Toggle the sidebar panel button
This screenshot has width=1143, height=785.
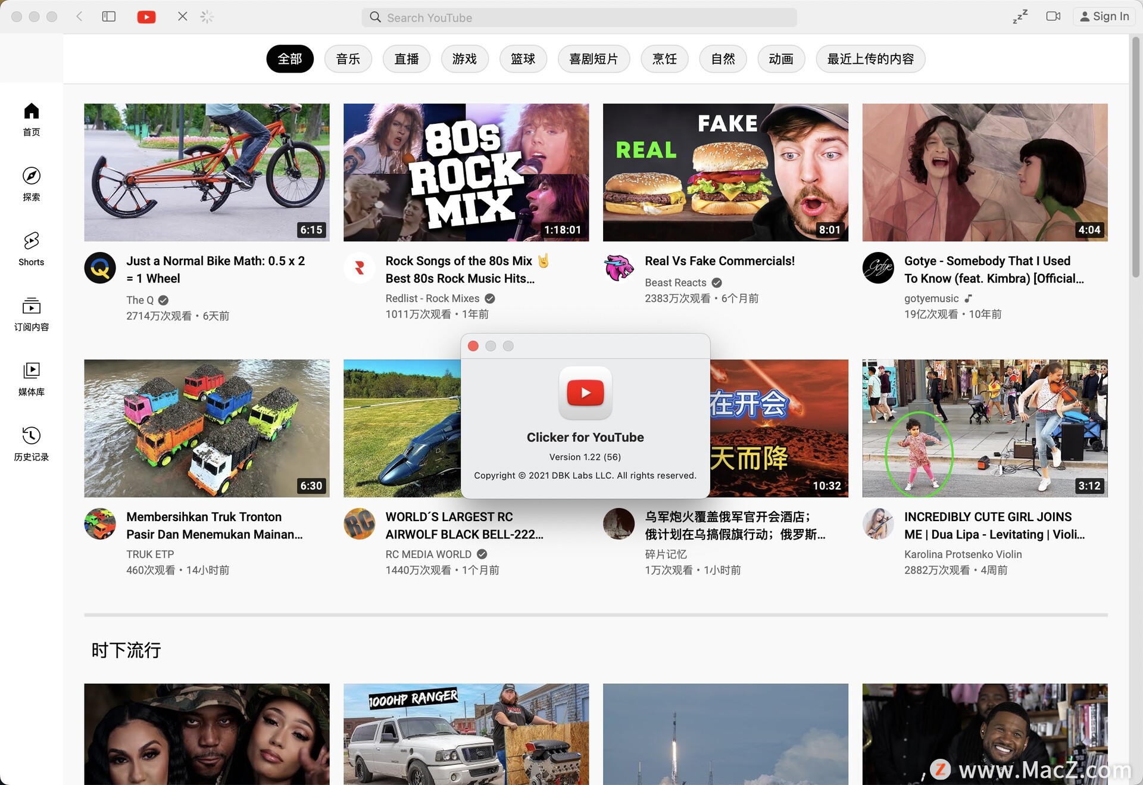click(x=109, y=17)
